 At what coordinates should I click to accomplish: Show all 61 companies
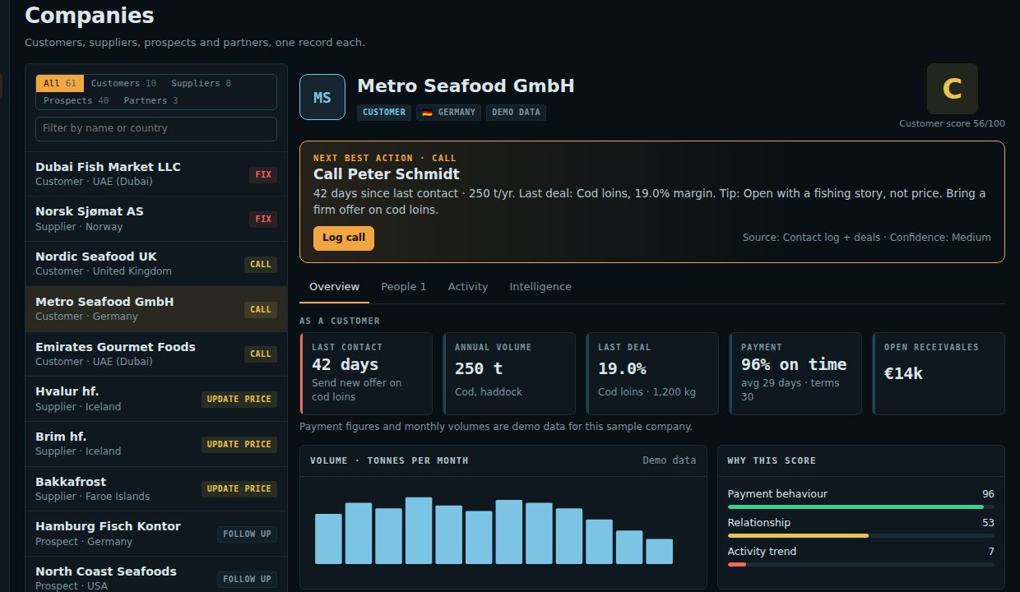[60, 83]
